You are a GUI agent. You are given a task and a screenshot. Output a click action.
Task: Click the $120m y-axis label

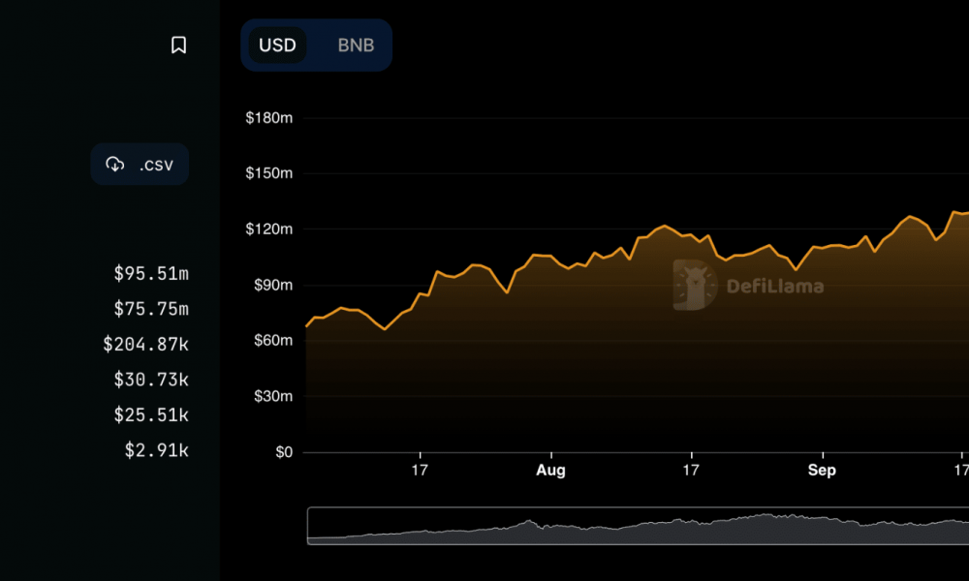pyautogui.click(x=268, y=229)
